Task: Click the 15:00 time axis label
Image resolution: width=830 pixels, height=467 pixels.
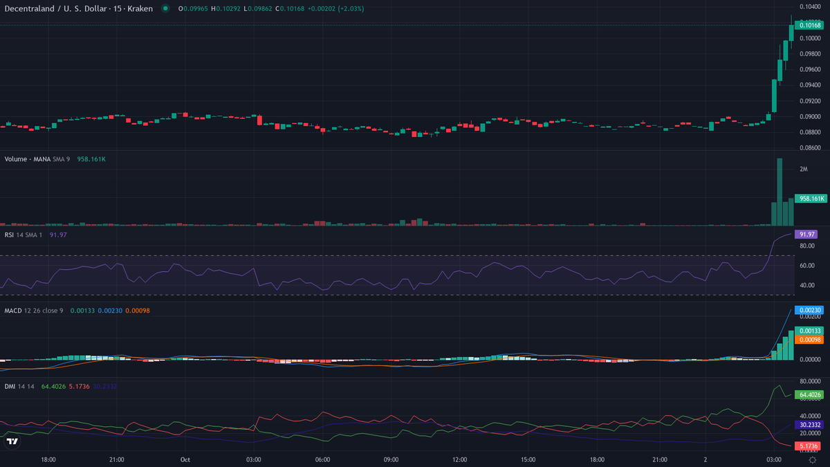Action: point(528,459)
